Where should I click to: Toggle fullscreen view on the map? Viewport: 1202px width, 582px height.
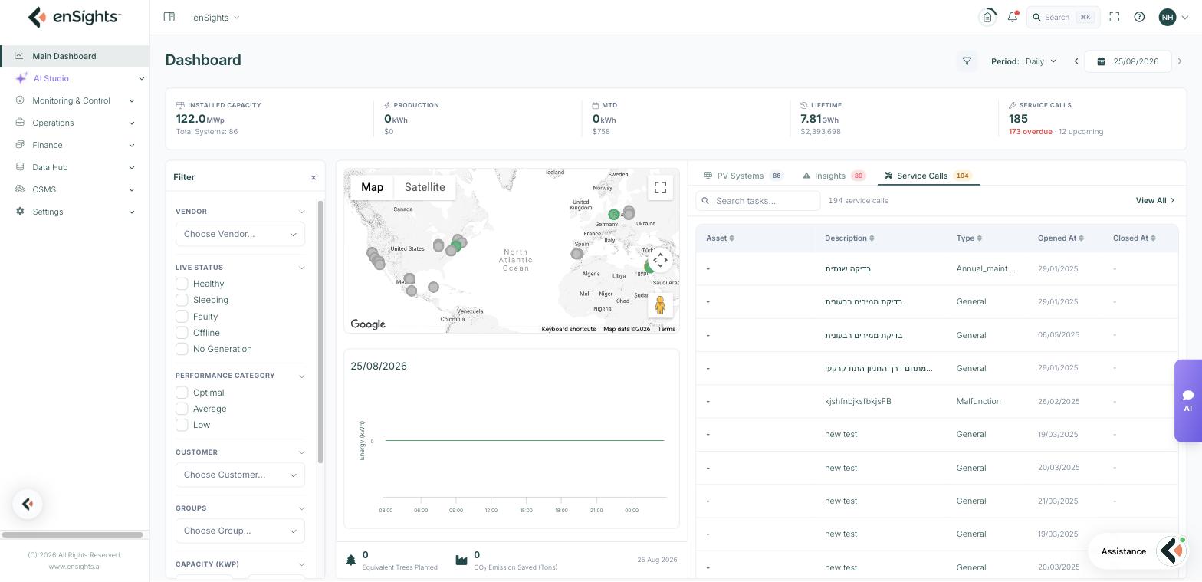pyautogui.click(x=660, y=188)
